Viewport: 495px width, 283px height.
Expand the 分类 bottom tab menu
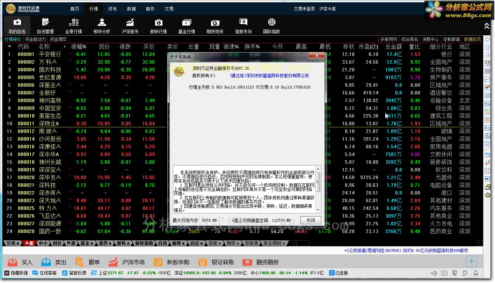(13, 243)
